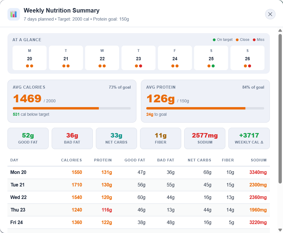Image resolution: width=283 pixels, height=233 pixels.
Task: Sort by Protein column header
Action: [103, 160]
